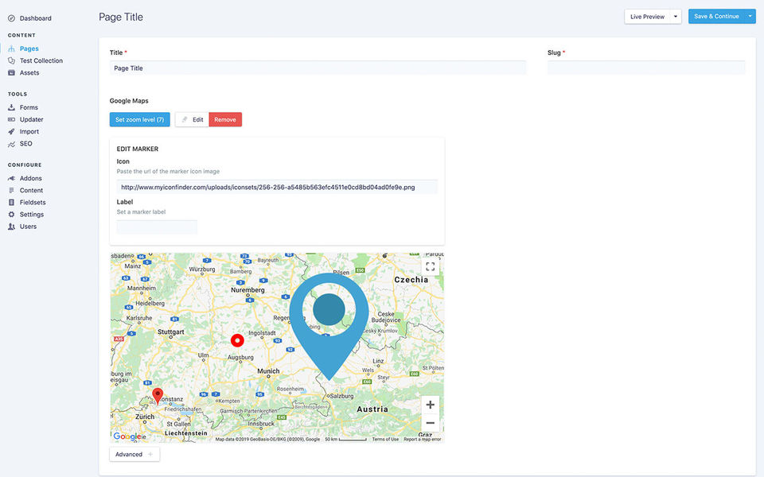Open SEO under Tools
764x477 pixels.
tap(25, 144)
